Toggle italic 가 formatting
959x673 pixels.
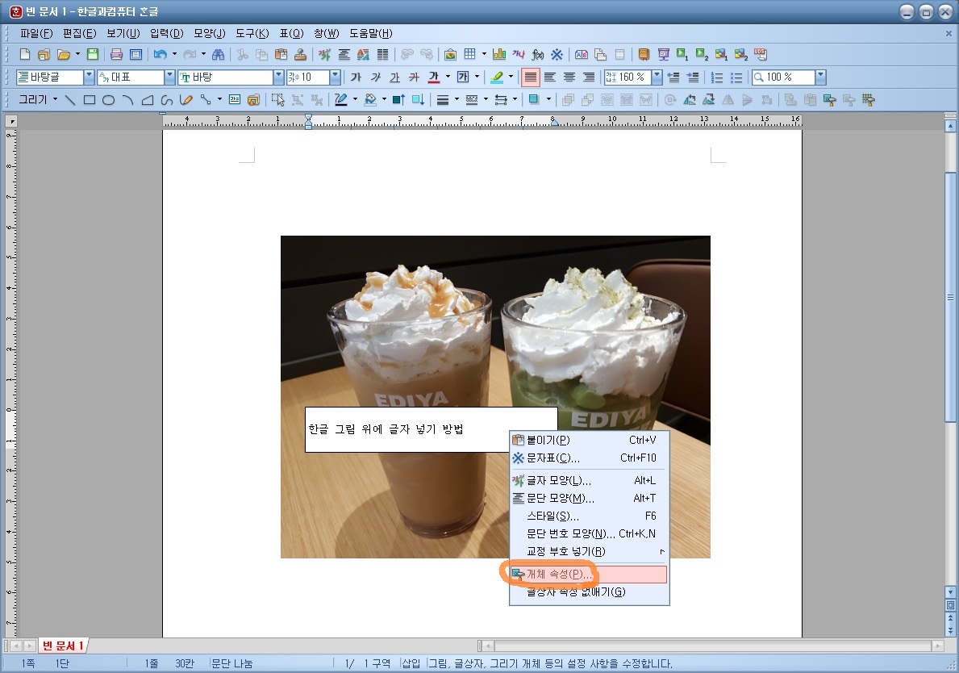pyautogui.click(x=376, y=77)
